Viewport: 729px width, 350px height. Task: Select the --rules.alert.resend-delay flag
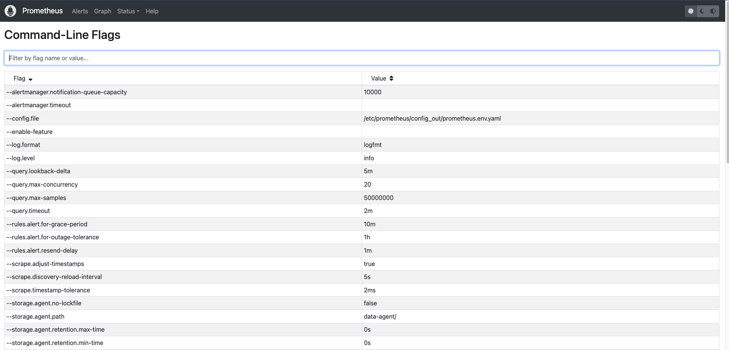42,250
